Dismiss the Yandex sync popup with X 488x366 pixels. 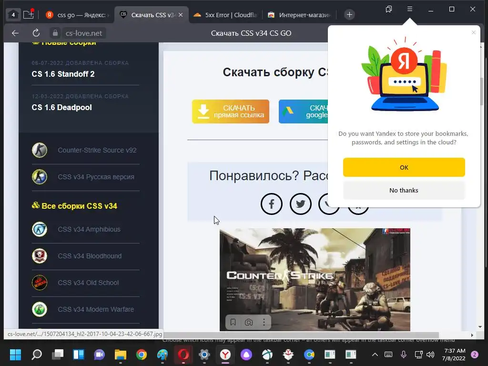coord(474,32)
